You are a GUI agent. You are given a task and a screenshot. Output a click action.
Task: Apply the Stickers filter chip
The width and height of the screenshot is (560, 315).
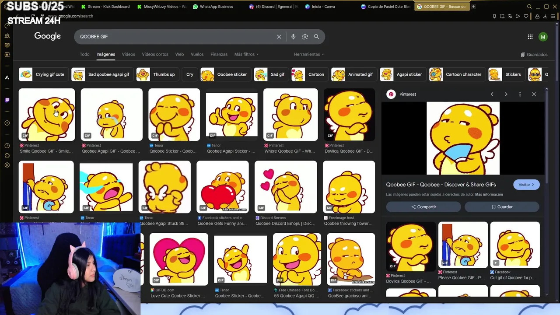506,74
